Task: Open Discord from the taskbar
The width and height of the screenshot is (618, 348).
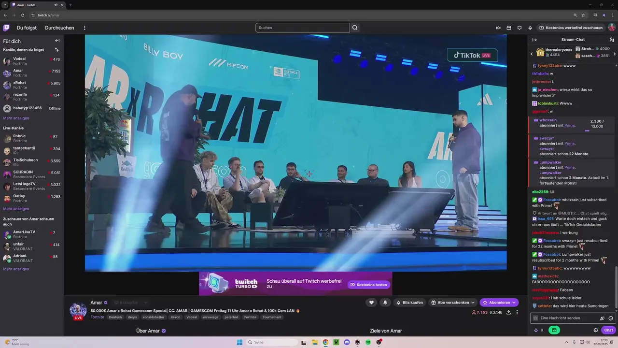Action: click(x=347, y=342)
